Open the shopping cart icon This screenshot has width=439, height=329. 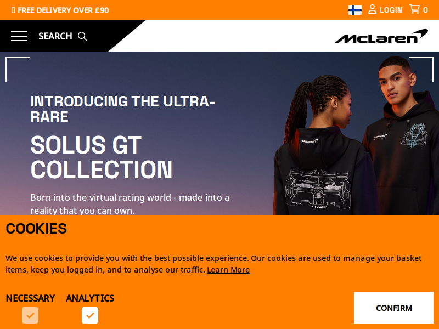(x=414, y=9)
